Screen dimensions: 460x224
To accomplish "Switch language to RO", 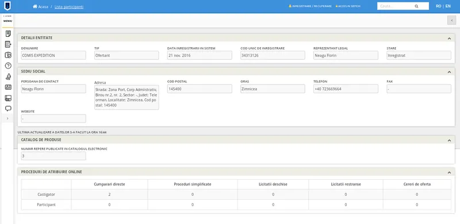I will tap(438, 6).
